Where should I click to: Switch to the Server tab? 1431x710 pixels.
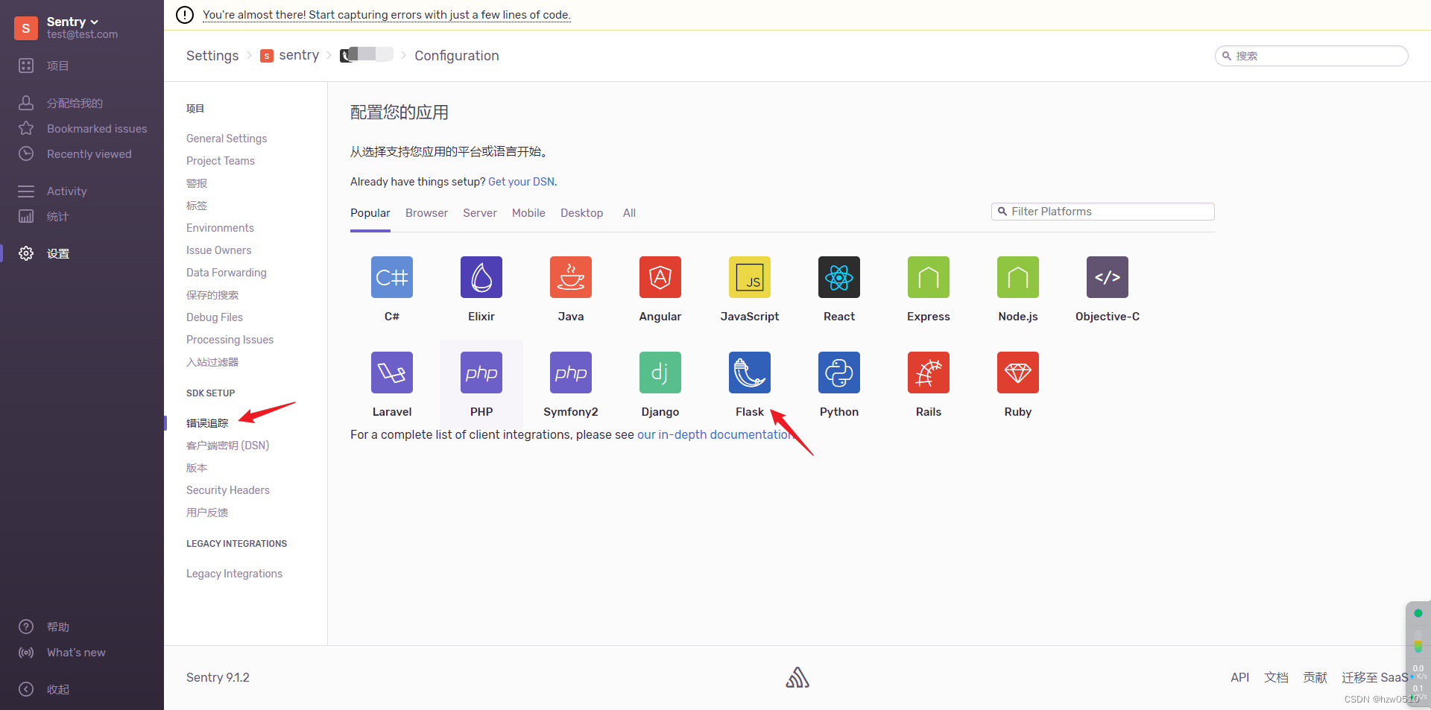coord(480,213)
